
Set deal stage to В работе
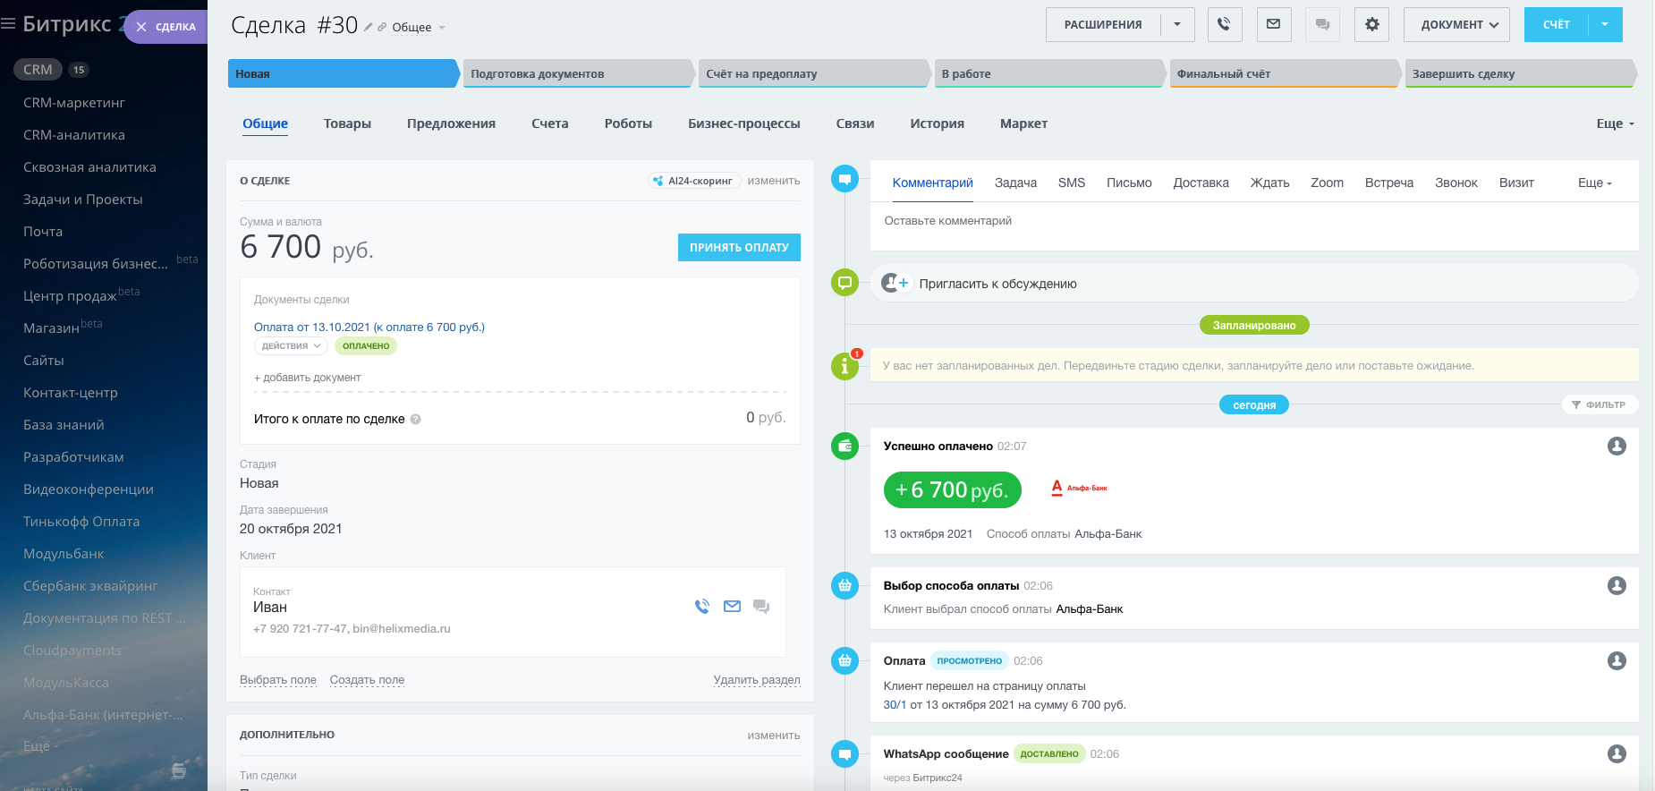pyautogui.click(x=1047, y=74)
